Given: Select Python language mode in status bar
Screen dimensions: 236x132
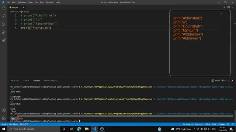Looking at the screenshot, I should click(x=221, y=124).
